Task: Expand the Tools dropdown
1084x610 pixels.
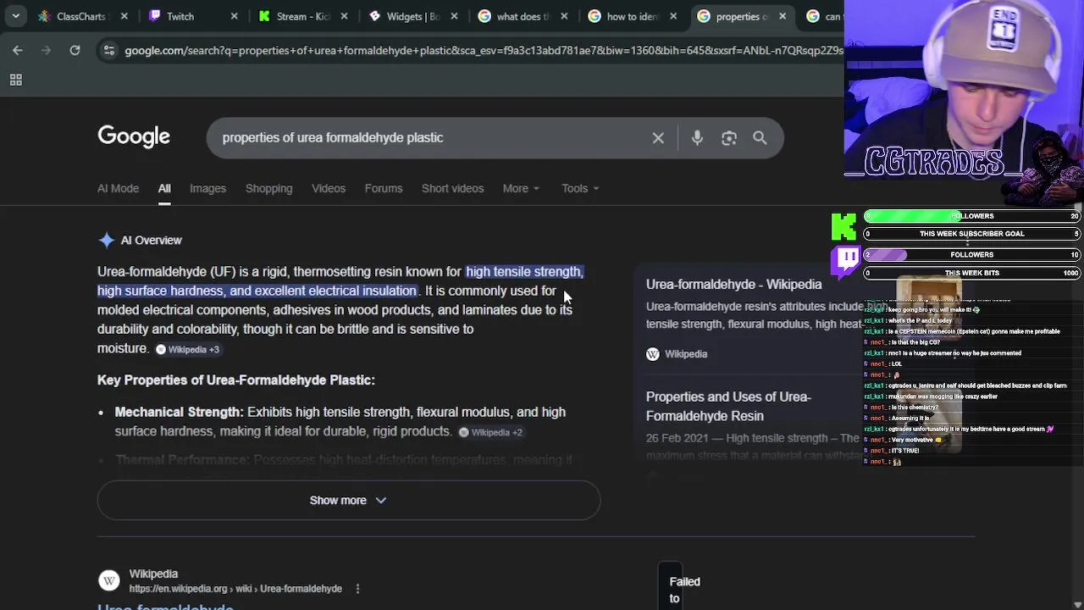Action: 580,188
